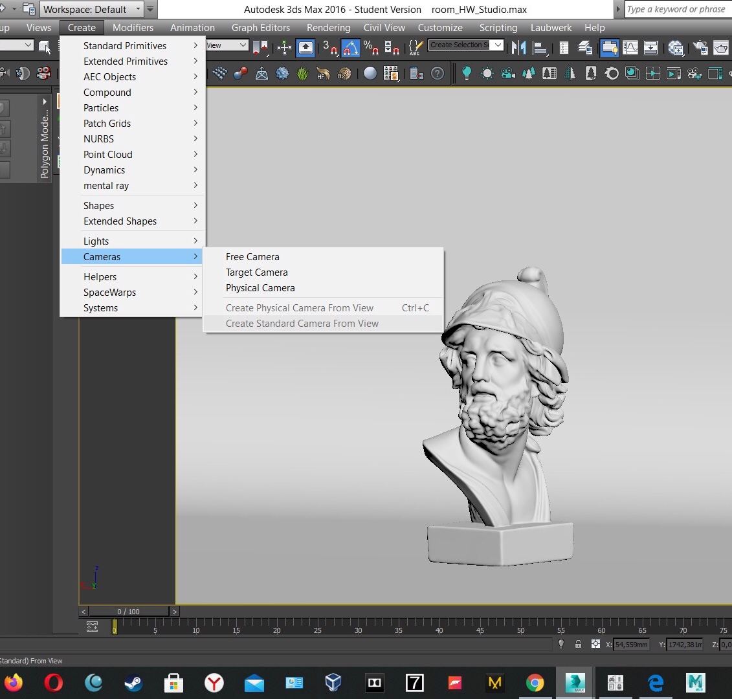Click the 0 / 100 time slider
This screenshot has height=699, width=732.
coord(128,611)
